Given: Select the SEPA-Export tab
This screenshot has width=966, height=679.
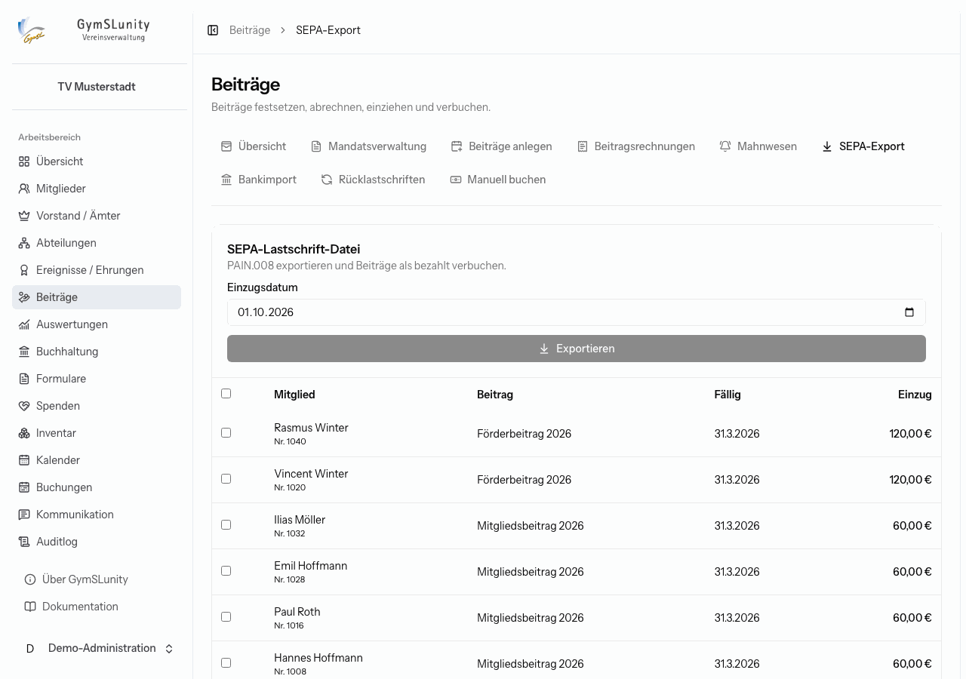Looking at the screenshot, I should point(863,146).
